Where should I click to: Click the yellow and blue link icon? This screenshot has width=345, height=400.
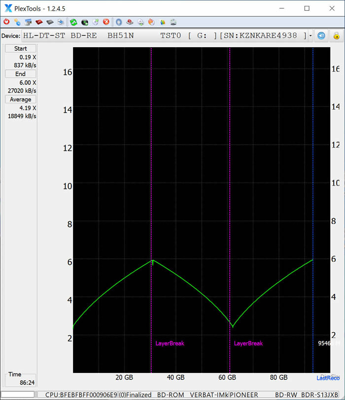point(17,22)
